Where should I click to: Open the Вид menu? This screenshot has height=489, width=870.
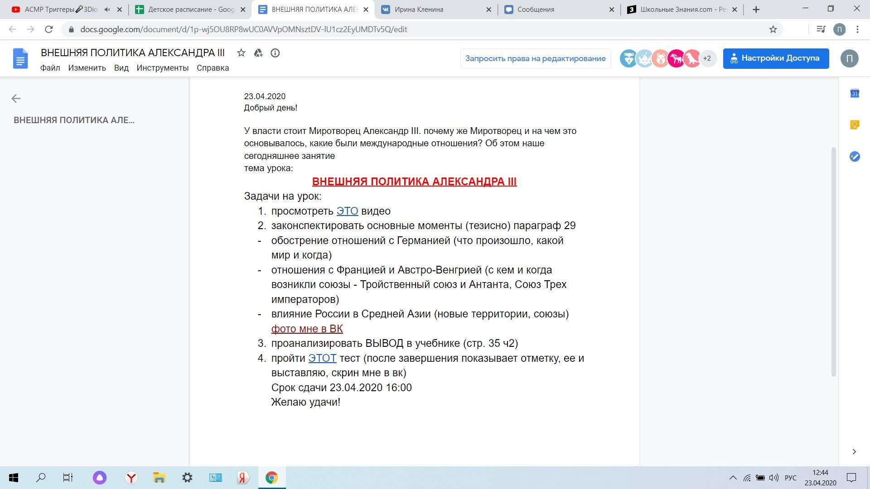(121, 68)
